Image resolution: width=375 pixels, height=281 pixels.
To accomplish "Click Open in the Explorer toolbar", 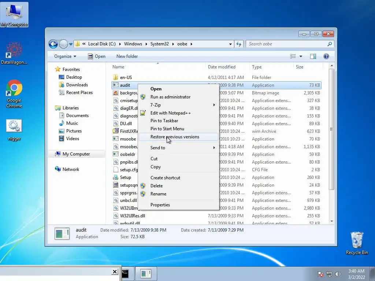I will [x=97, y=56].
